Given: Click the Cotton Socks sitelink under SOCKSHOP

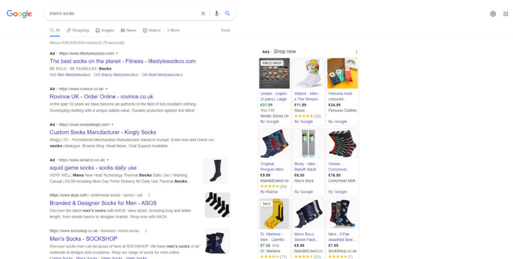Looking at the screenshot, I should point(61,258).
